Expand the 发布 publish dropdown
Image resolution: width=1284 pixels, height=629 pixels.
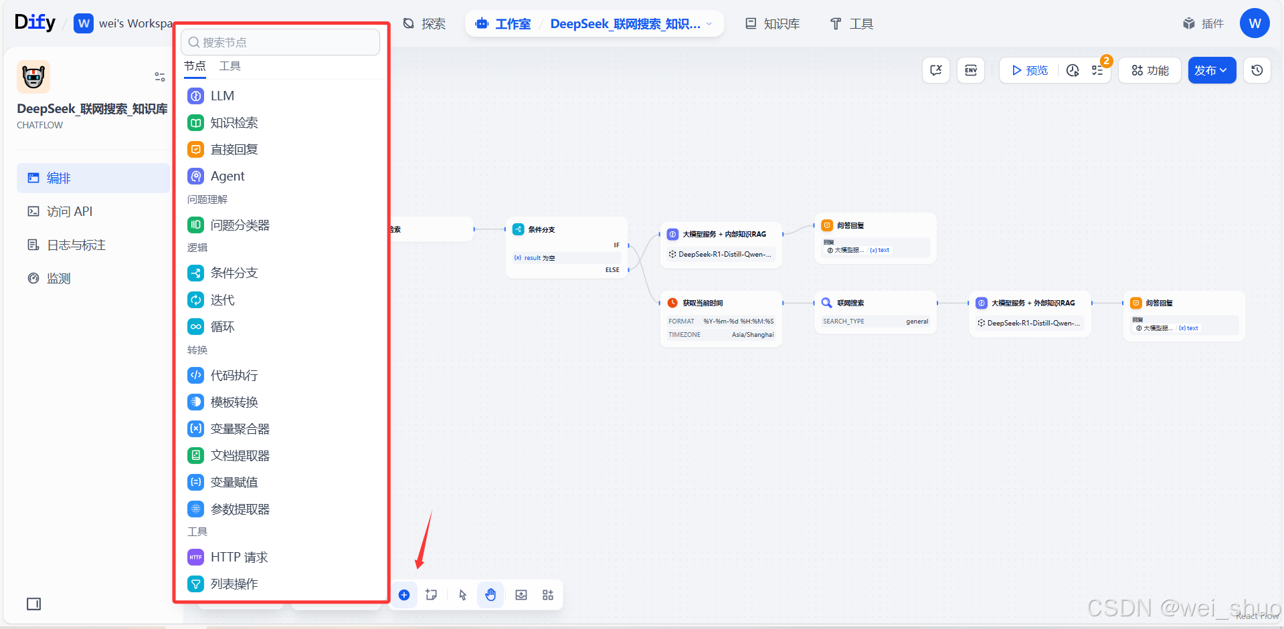(1212, 70)
